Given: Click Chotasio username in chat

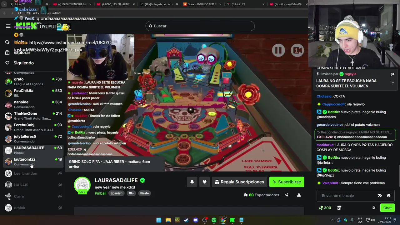Looking at the screenshot, I should click(x=324, y=96).
